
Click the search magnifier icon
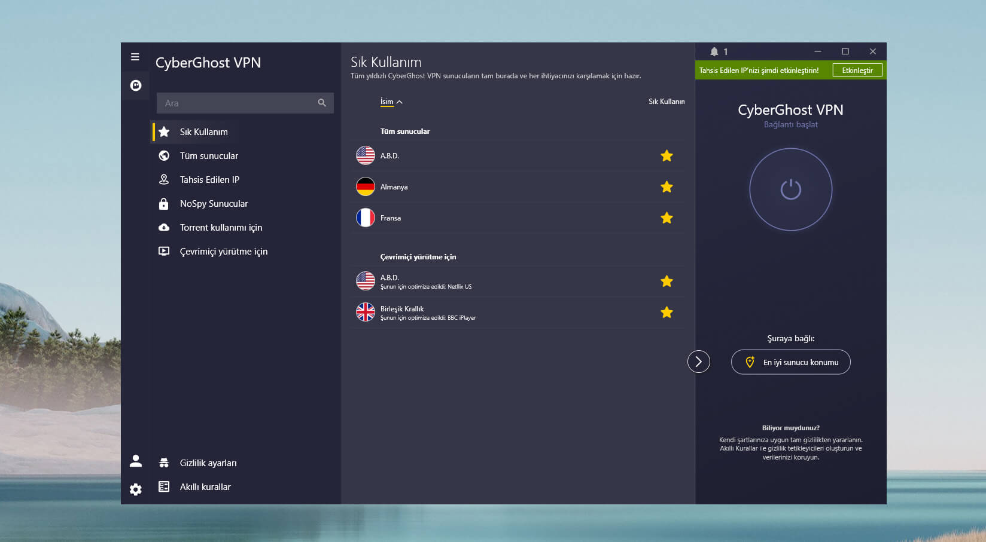[x=322, y=103]
